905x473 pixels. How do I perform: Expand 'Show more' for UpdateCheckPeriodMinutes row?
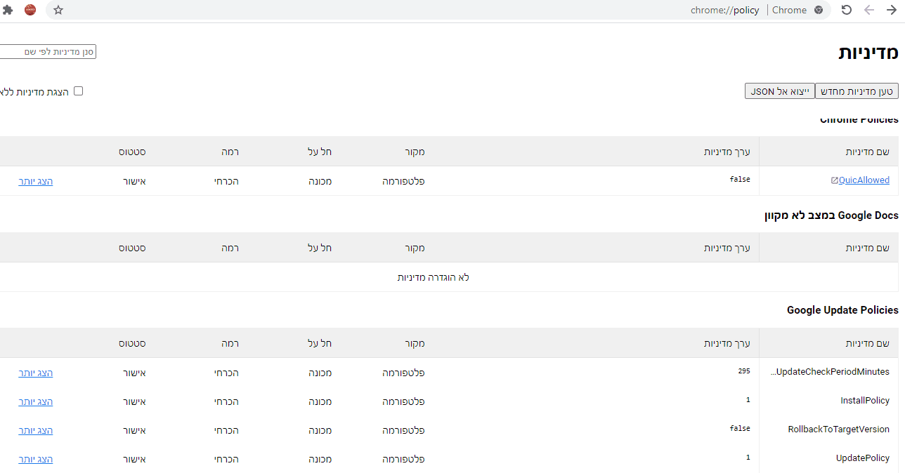point(36,373)
